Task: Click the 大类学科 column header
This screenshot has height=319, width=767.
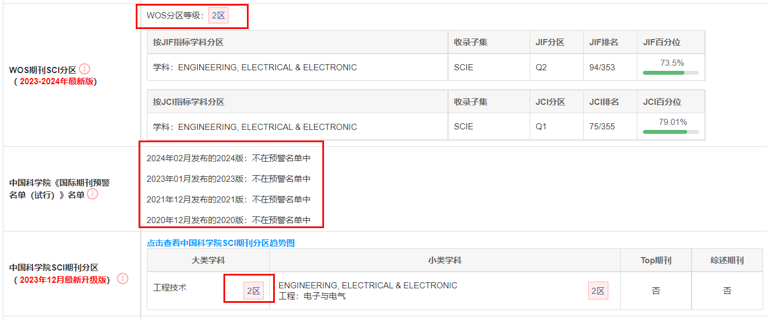Action: (208, 260)
